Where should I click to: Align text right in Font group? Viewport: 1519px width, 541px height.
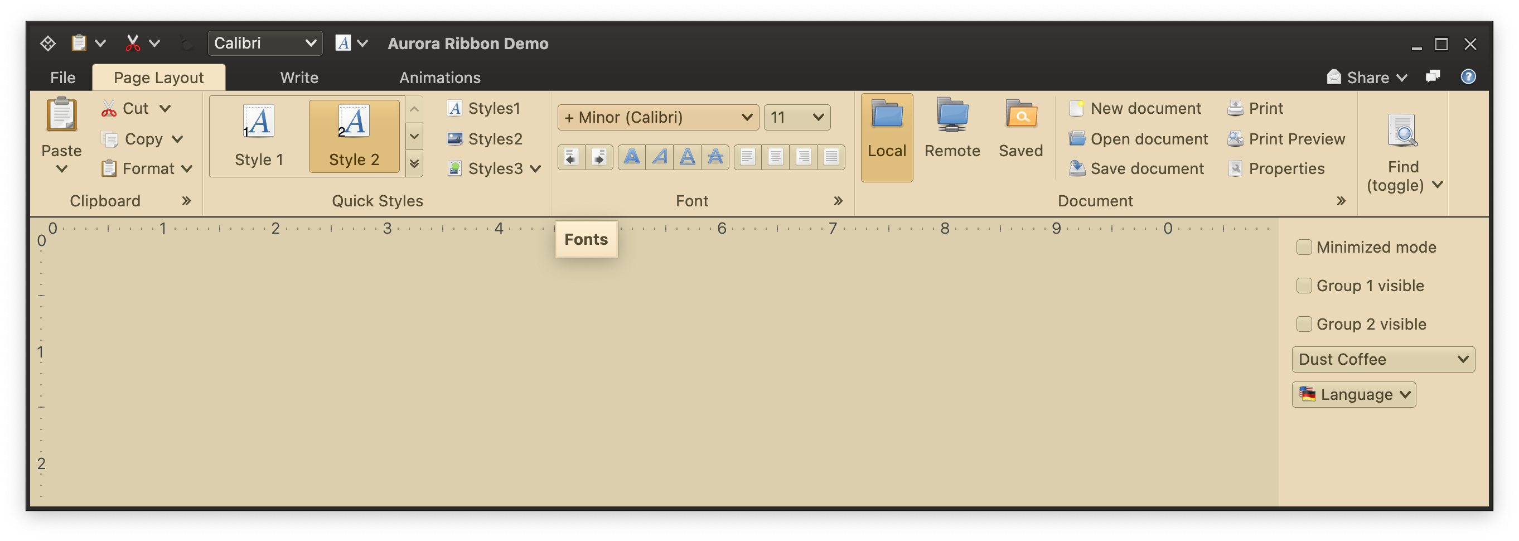(803, 157)
